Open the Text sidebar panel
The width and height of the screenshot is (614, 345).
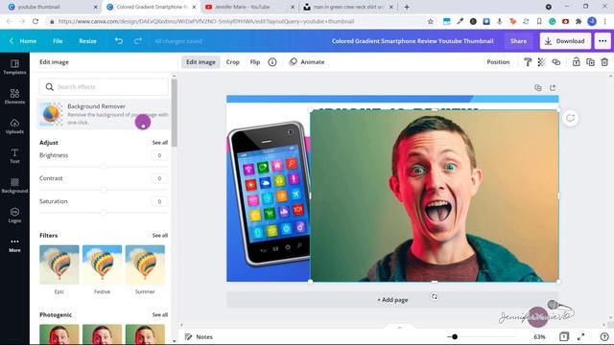[x=14, y=155]
